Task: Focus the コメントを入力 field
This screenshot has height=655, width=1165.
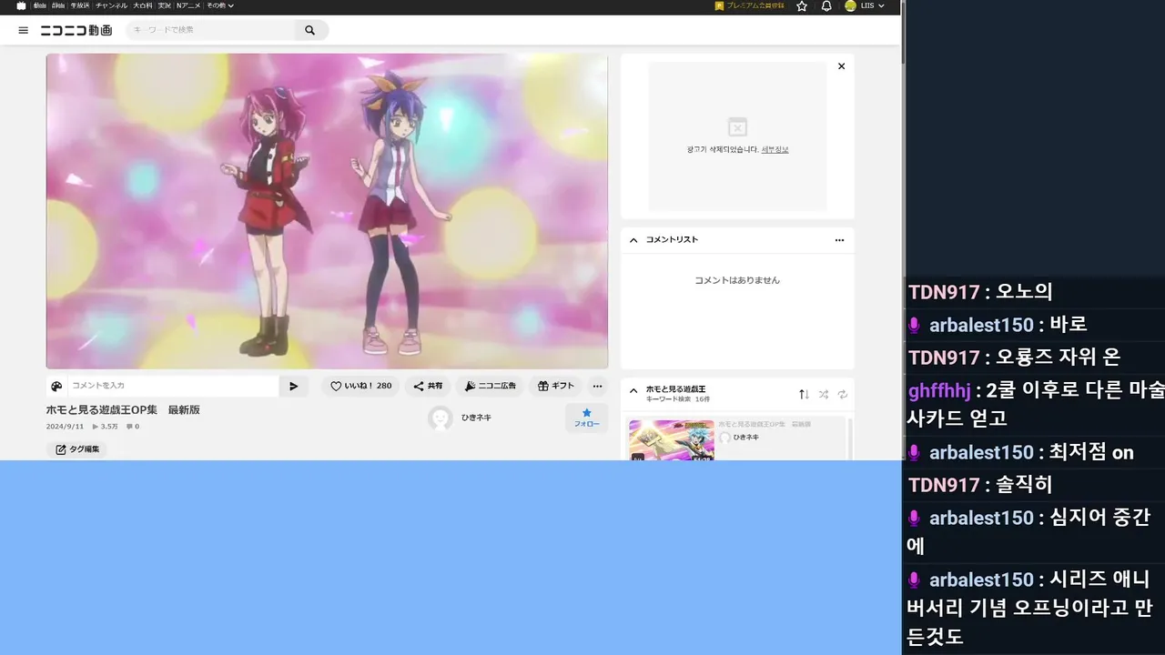Action: click(x=173, y=386)
